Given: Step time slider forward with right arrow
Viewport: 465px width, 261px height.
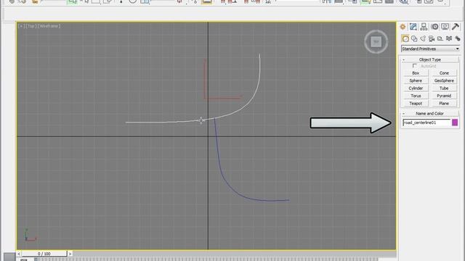Looking at the screenshot, I should click(70, 254).
